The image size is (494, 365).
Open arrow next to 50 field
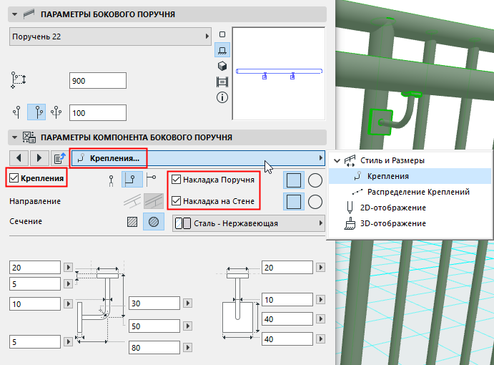(x=188, y=326)
